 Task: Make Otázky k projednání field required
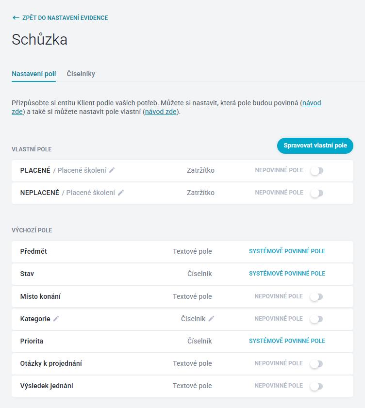316,364
